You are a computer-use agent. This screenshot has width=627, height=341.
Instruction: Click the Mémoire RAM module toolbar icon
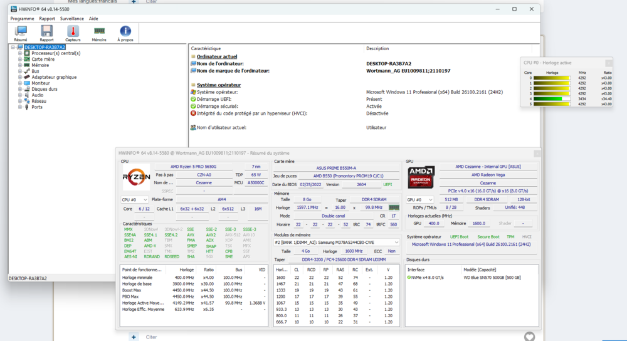(99, 31)
